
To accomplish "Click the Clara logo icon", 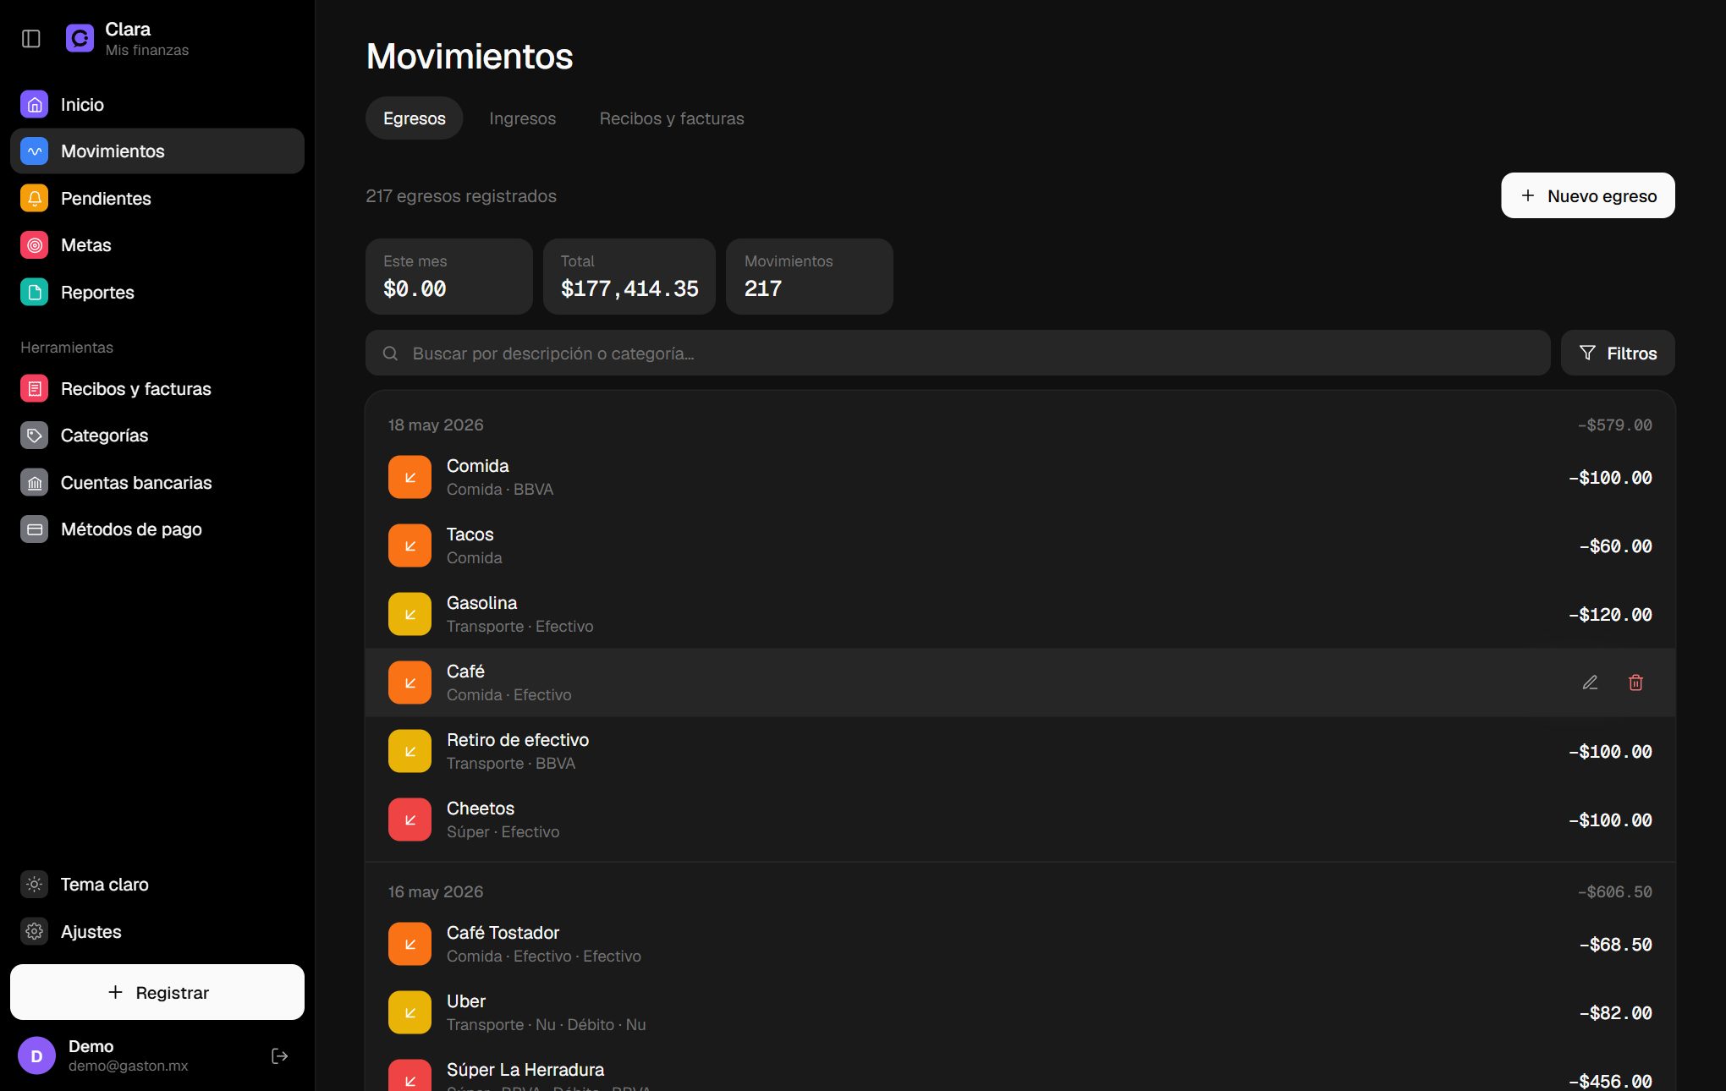I will pyautogui.click(x=80, y=38).
